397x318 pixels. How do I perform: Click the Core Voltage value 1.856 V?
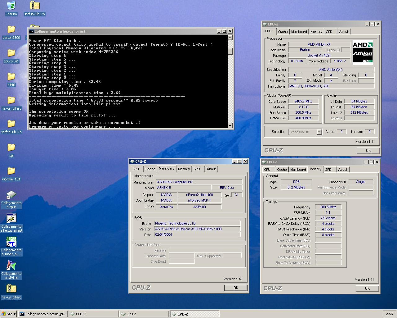(340, 61)
